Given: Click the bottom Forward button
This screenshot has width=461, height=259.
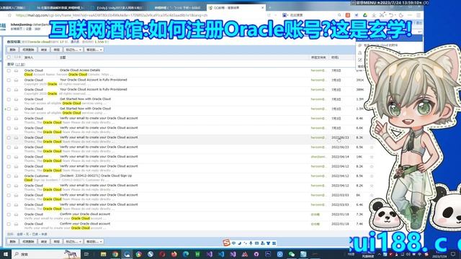Looking at the screenshot, I should pyautogui.click(x=44, y=242).
